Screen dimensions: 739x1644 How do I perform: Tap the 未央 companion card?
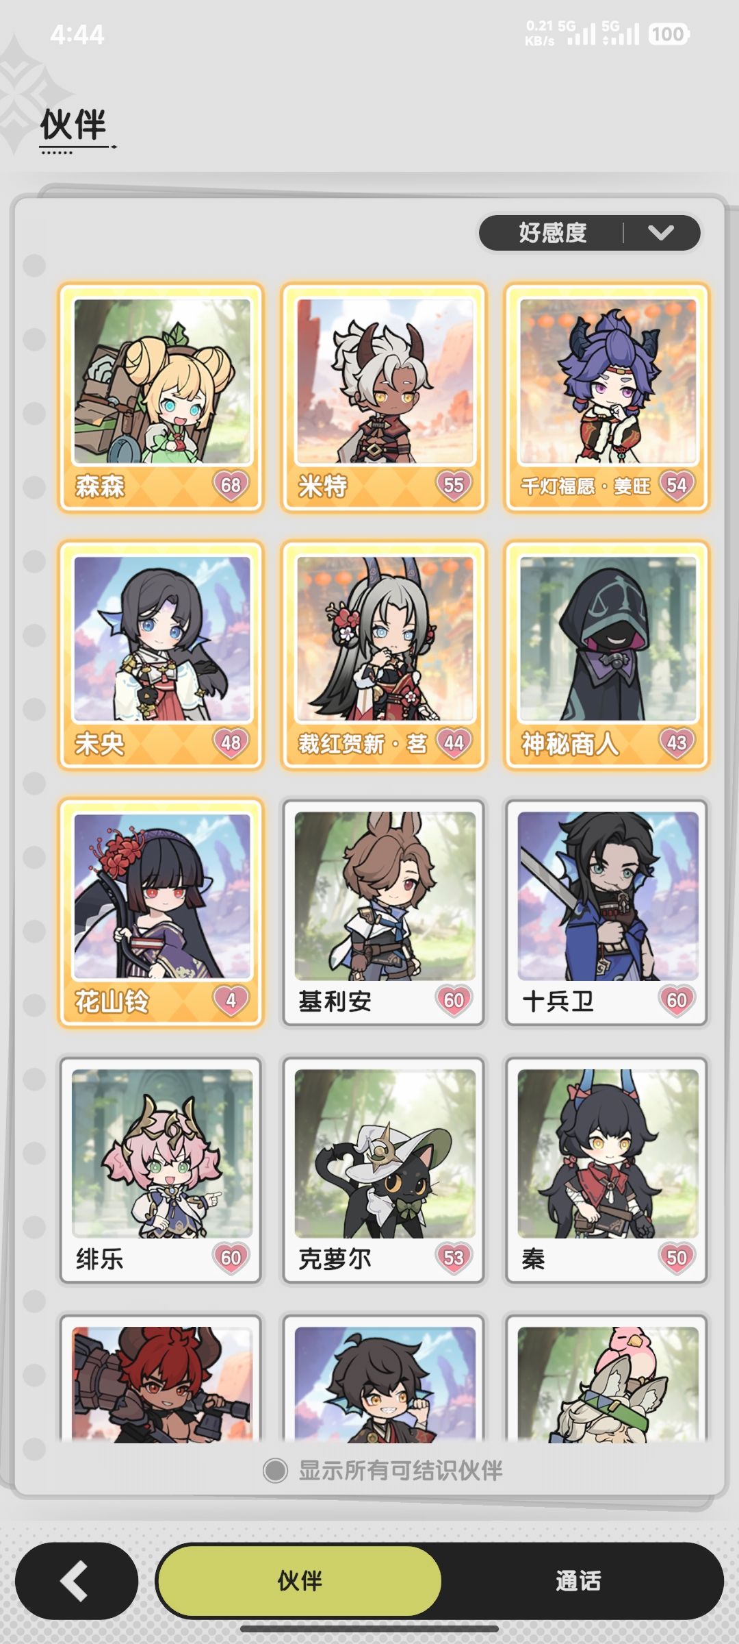[x=161, y=656]
